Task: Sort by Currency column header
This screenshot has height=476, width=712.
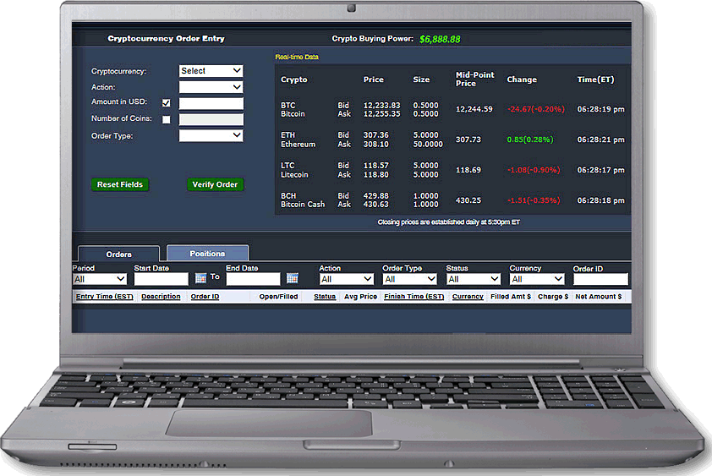Action: point(468,297)
